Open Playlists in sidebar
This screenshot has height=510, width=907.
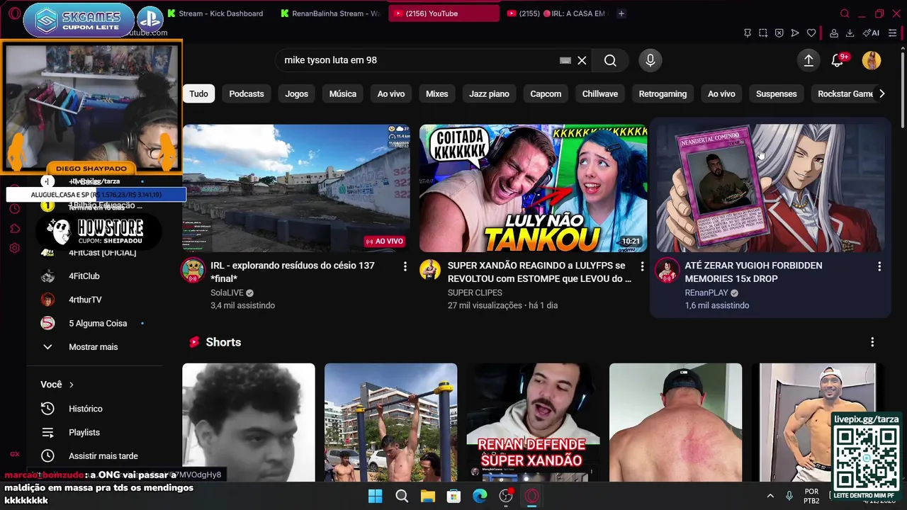84,432
